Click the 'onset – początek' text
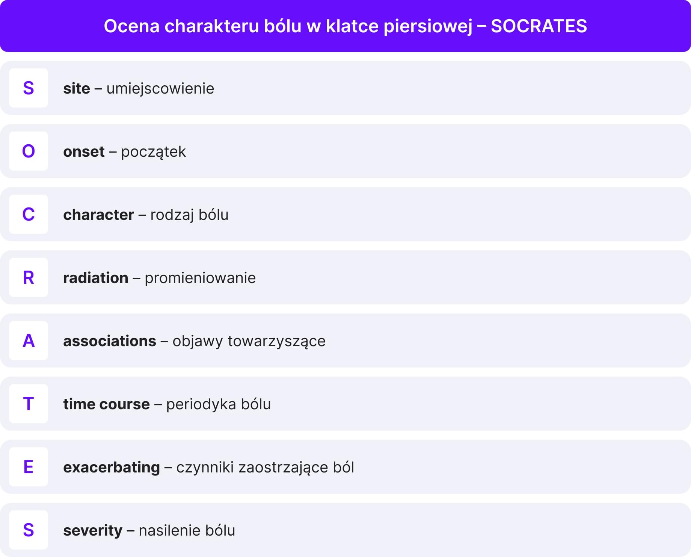 click(124, 152)
